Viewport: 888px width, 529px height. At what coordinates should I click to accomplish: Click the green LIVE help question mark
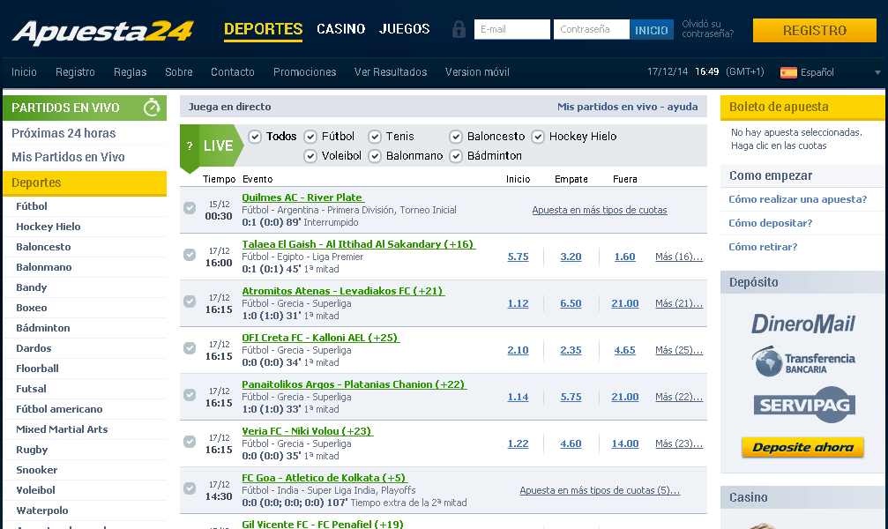coord(189,146)
